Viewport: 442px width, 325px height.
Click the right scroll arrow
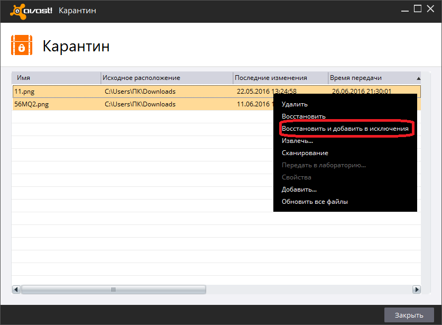[x=417, y=290]
